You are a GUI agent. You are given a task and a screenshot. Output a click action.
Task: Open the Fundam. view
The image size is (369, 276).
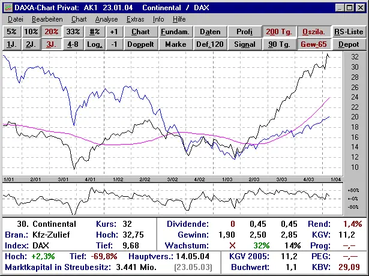point(175,32)
